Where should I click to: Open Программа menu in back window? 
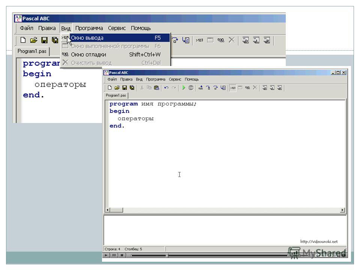[89, 28]
